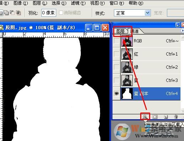184x141 pixels.
Task: Show the RGB channel visibility box
Action: coord(116,41)
